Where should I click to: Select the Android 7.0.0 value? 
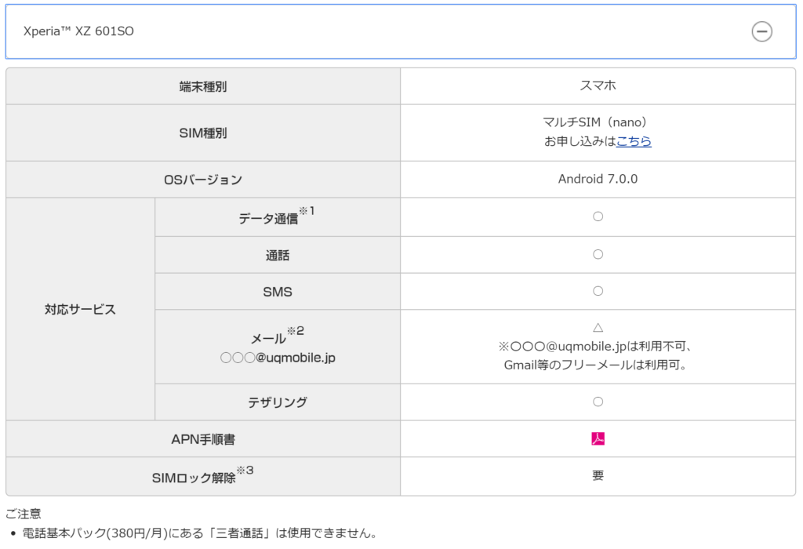(x=598, y=179)
